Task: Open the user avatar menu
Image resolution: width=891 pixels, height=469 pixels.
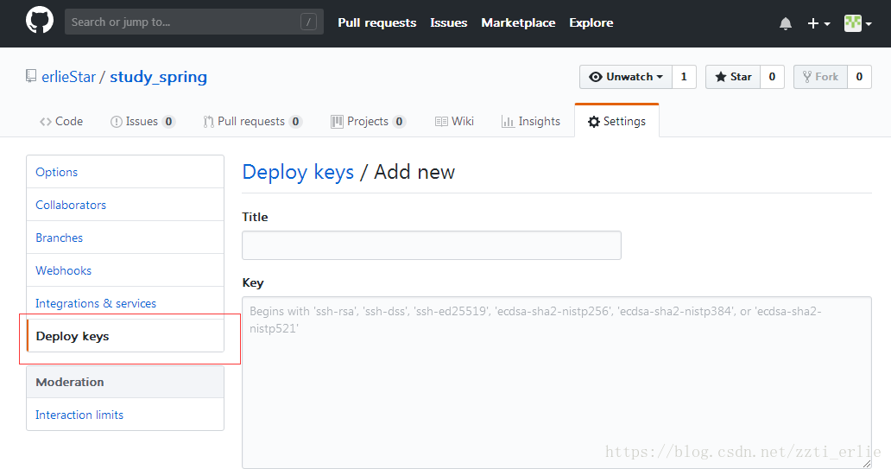Action: [857, 23]
